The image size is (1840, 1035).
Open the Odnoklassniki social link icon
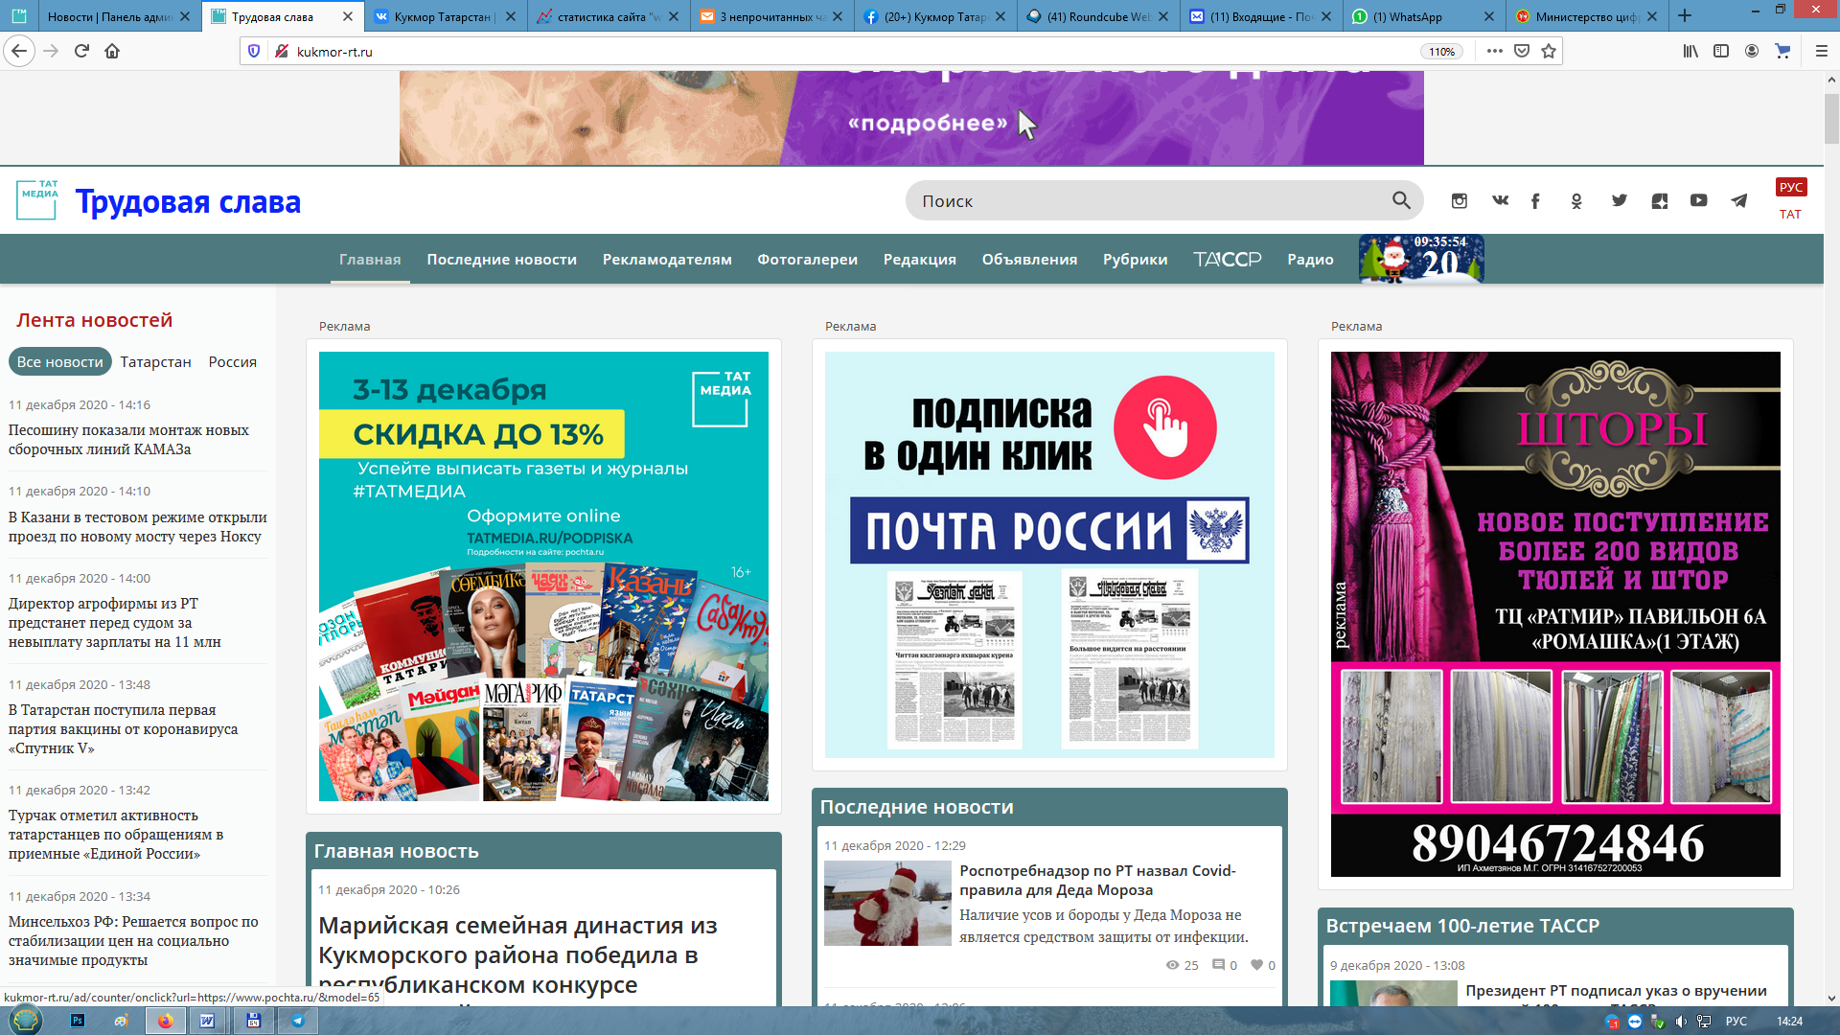pyautogui.click(x=1576, y=201)
